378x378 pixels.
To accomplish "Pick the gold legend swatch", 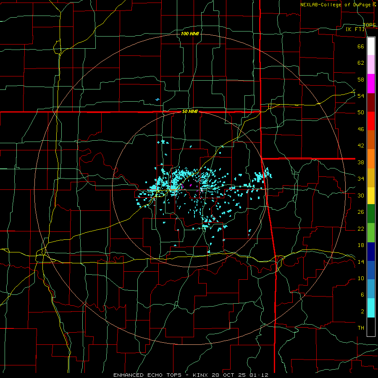I will 371,178.
